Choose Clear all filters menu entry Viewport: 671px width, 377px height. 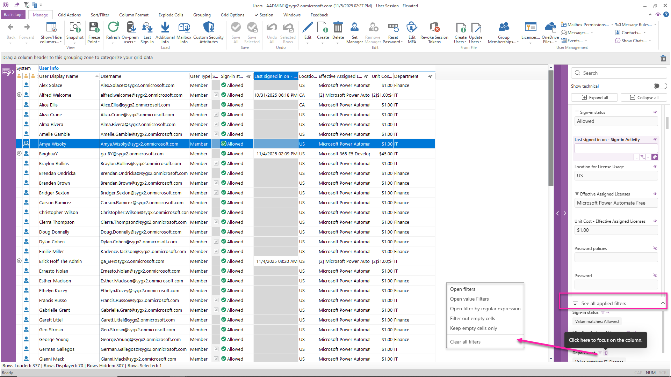(x=465, y=342)
